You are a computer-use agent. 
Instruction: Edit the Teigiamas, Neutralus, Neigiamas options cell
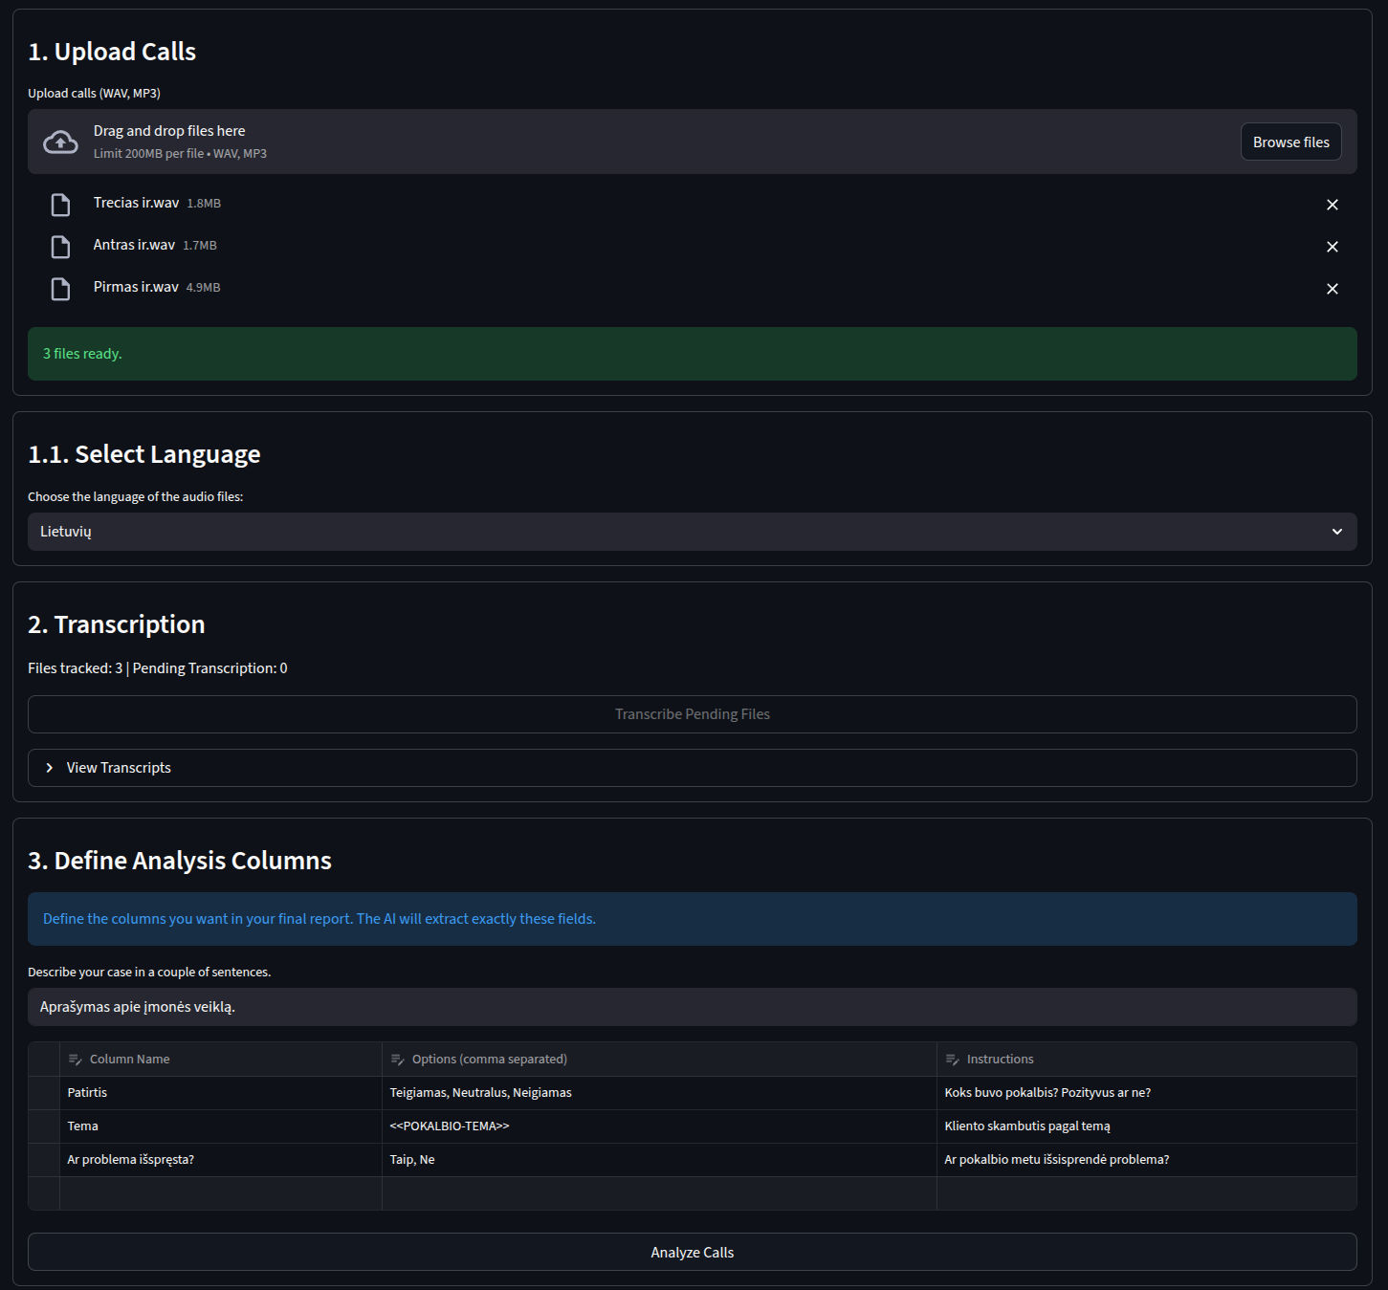(658, 1093)
